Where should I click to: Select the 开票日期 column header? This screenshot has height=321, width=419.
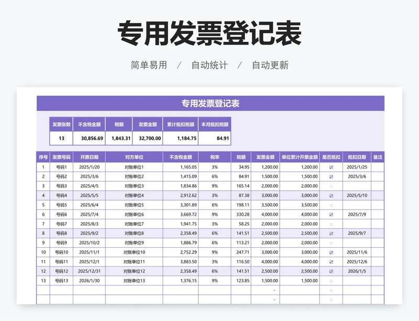89,157
